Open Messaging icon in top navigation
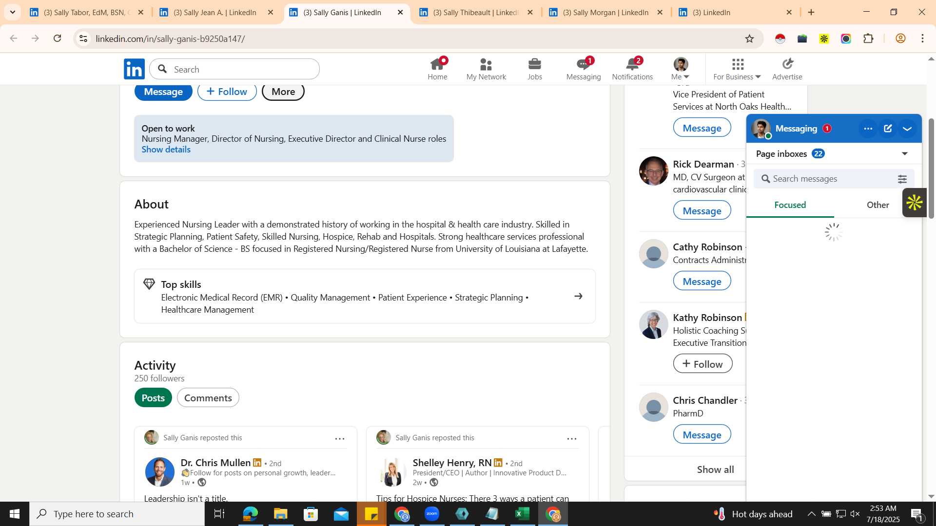Screen dimensions: 936x526 pyautogui.click(x=584, y=69)
